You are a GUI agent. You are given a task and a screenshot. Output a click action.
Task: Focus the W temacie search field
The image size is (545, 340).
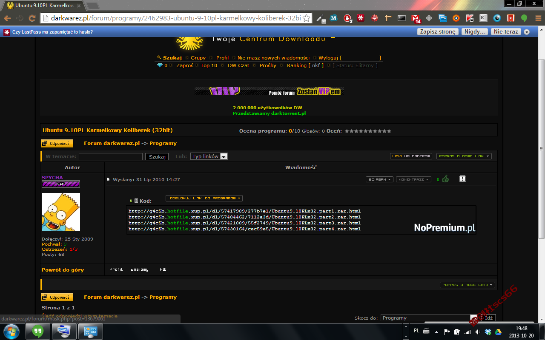[111, 156]
